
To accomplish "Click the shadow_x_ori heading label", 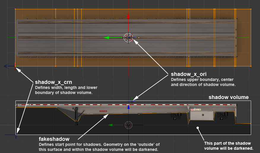I will click(x=188, y=74).
